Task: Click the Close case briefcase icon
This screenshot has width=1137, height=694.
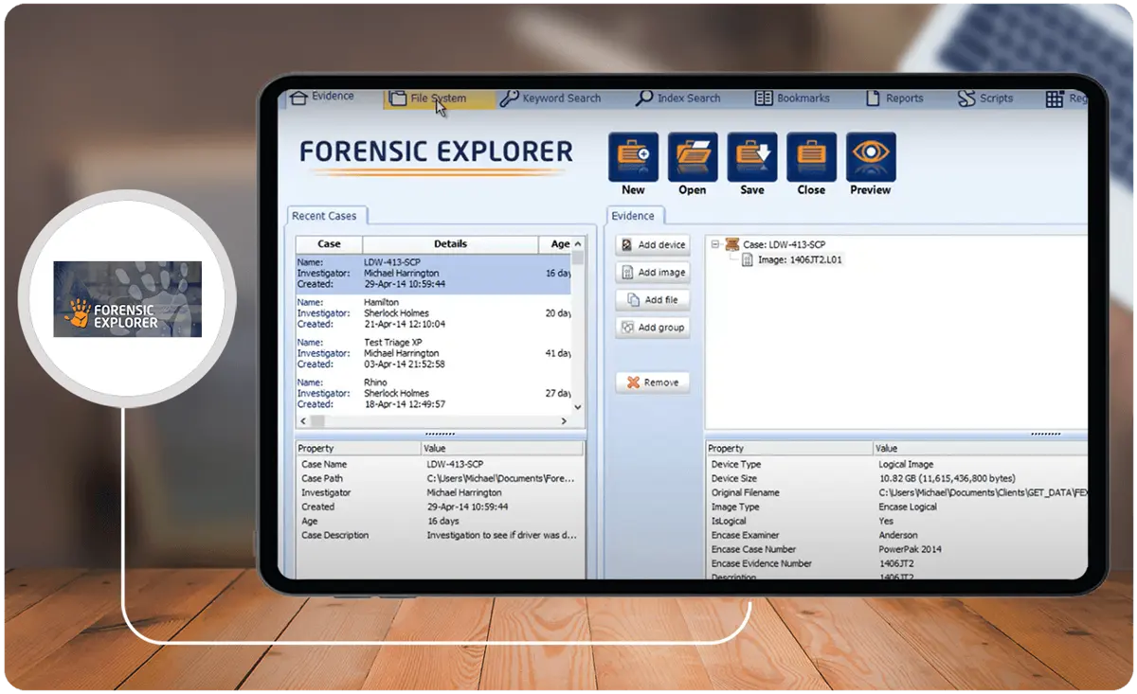Action: point(811,157)
